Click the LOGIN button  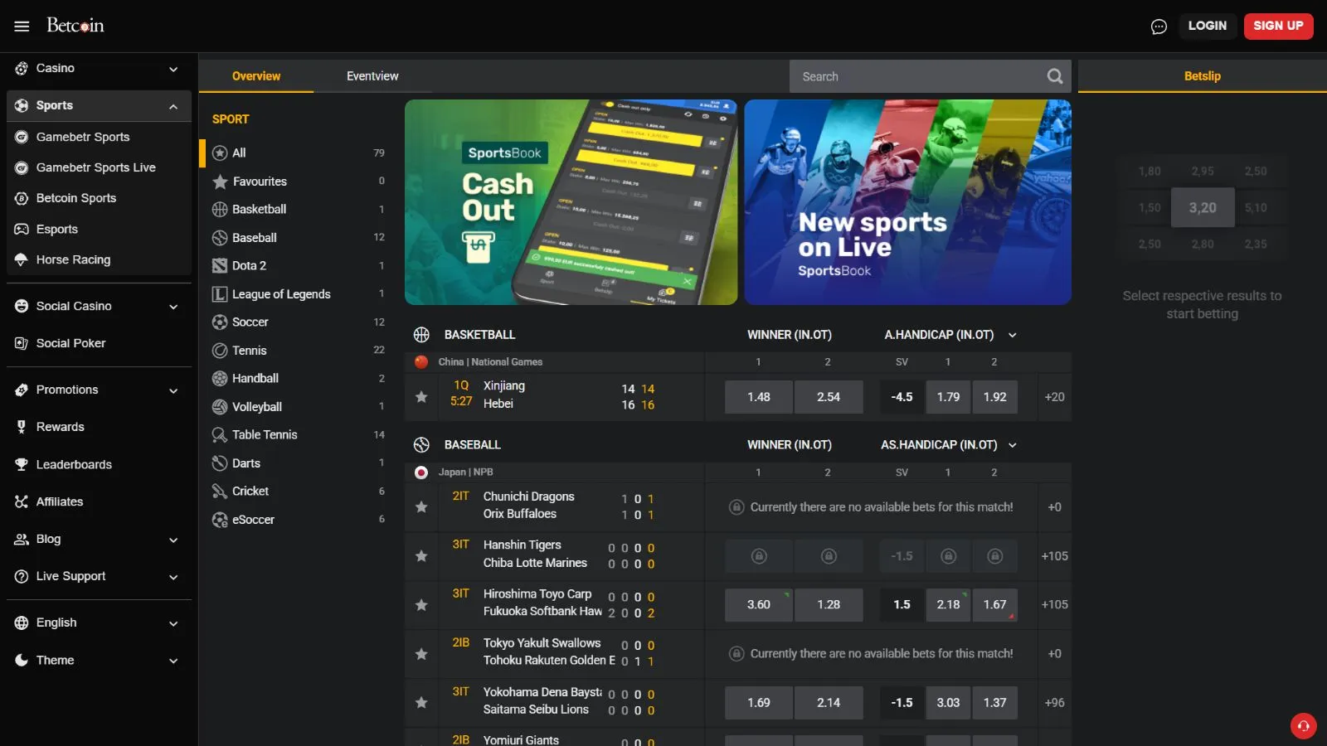tap(1207, 26)
